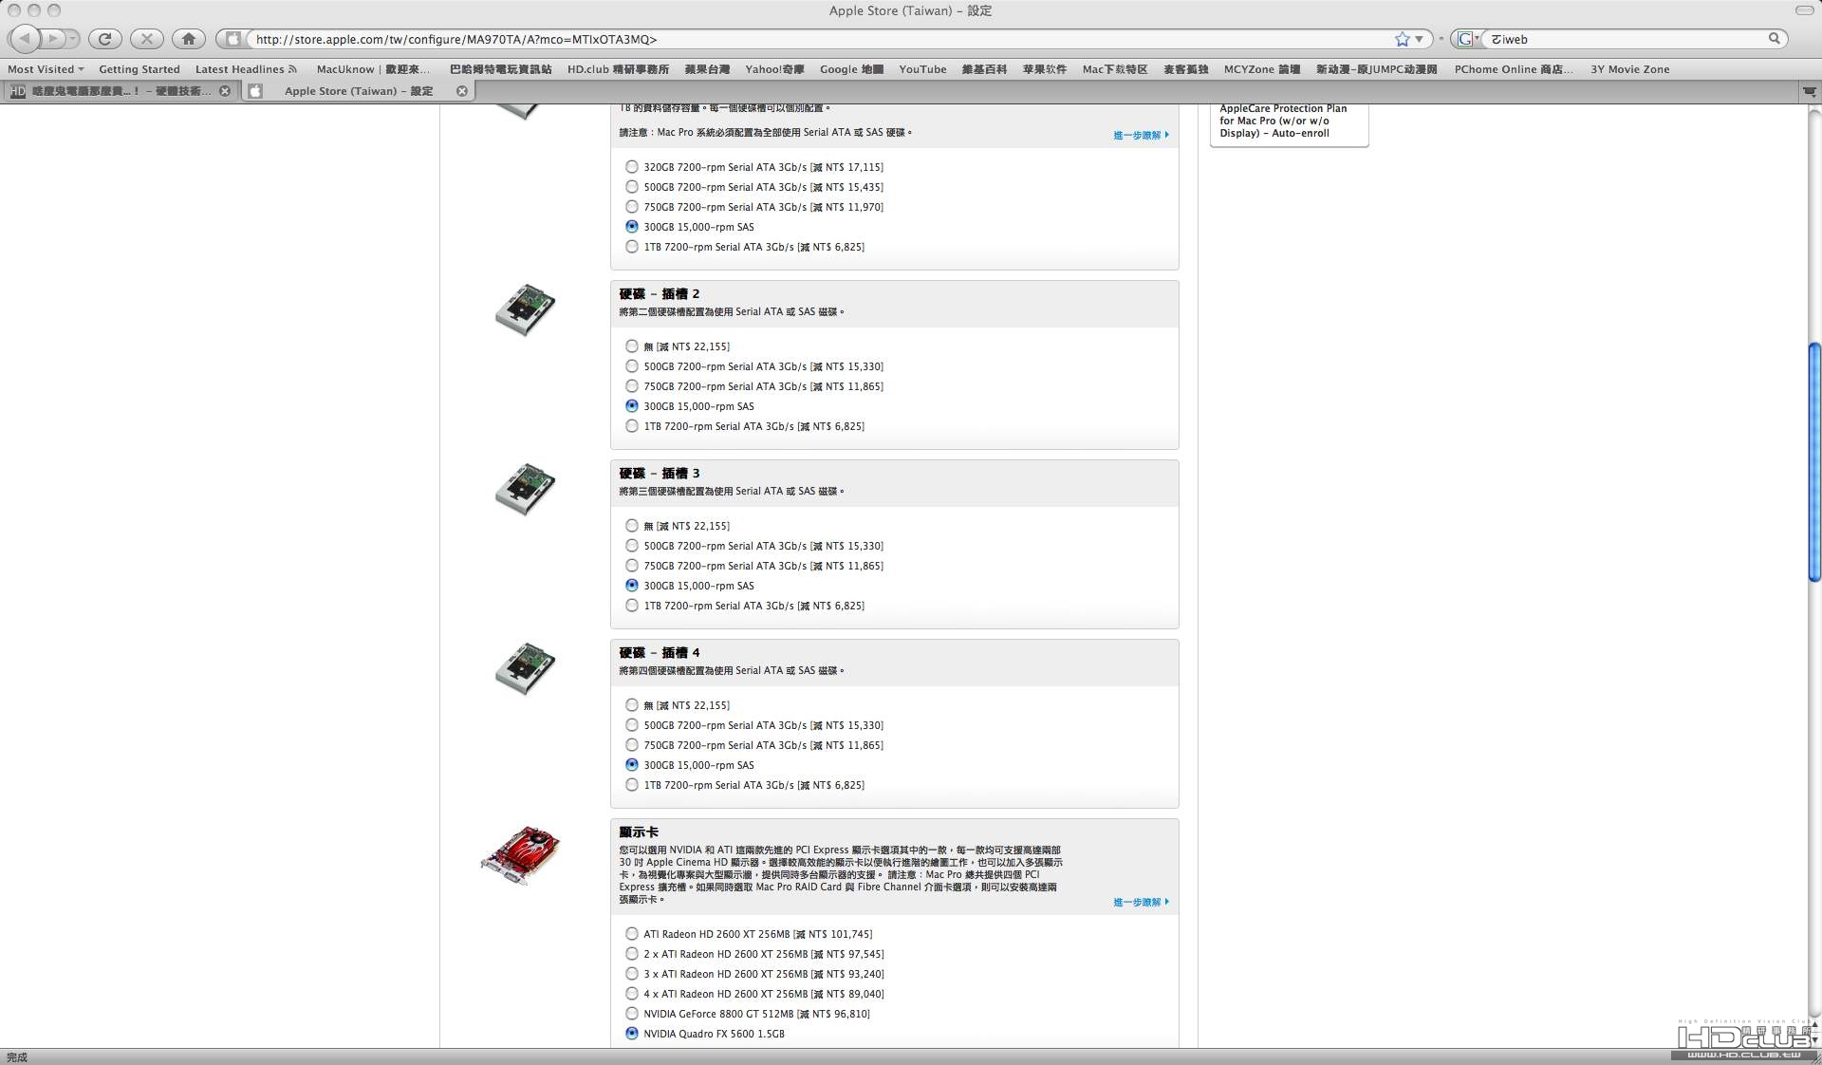Image resolution: width=1822 pixels, height=1065 pixels.
Task: Click the red graphics card image
Action: [x=520, y=855]
